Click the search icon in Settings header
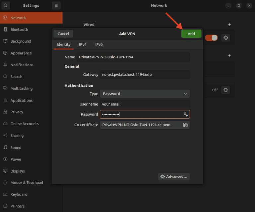This screenshot has height=212, width=255. pos(6,5)
